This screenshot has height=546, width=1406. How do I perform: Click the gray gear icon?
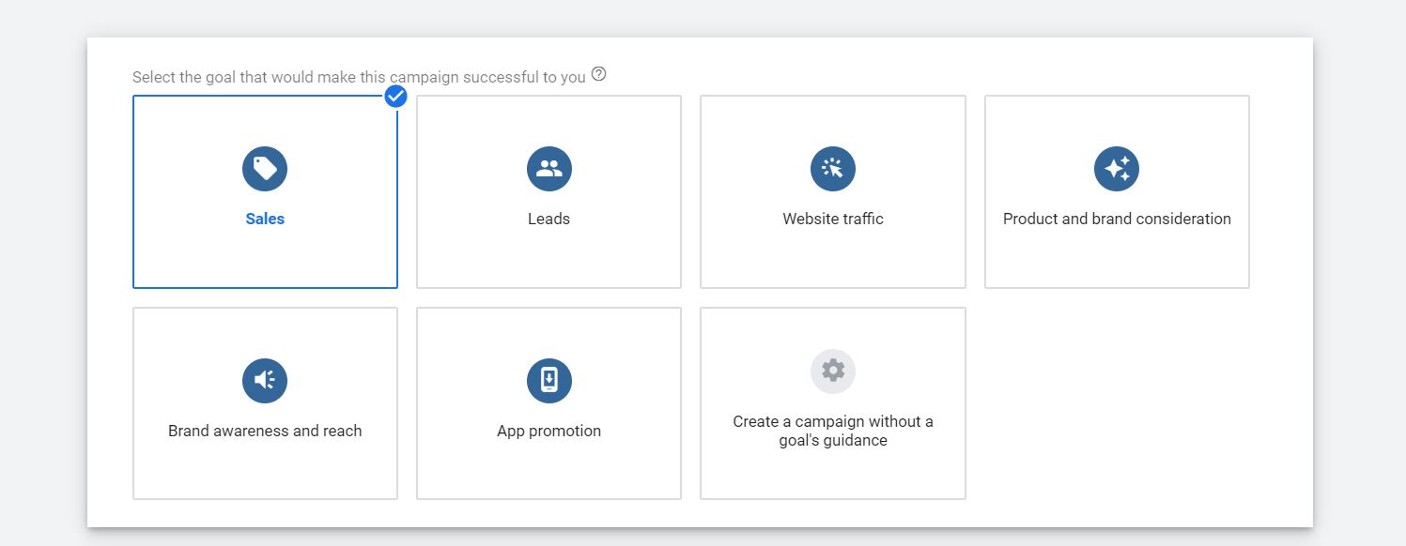(x=833, y=371)
